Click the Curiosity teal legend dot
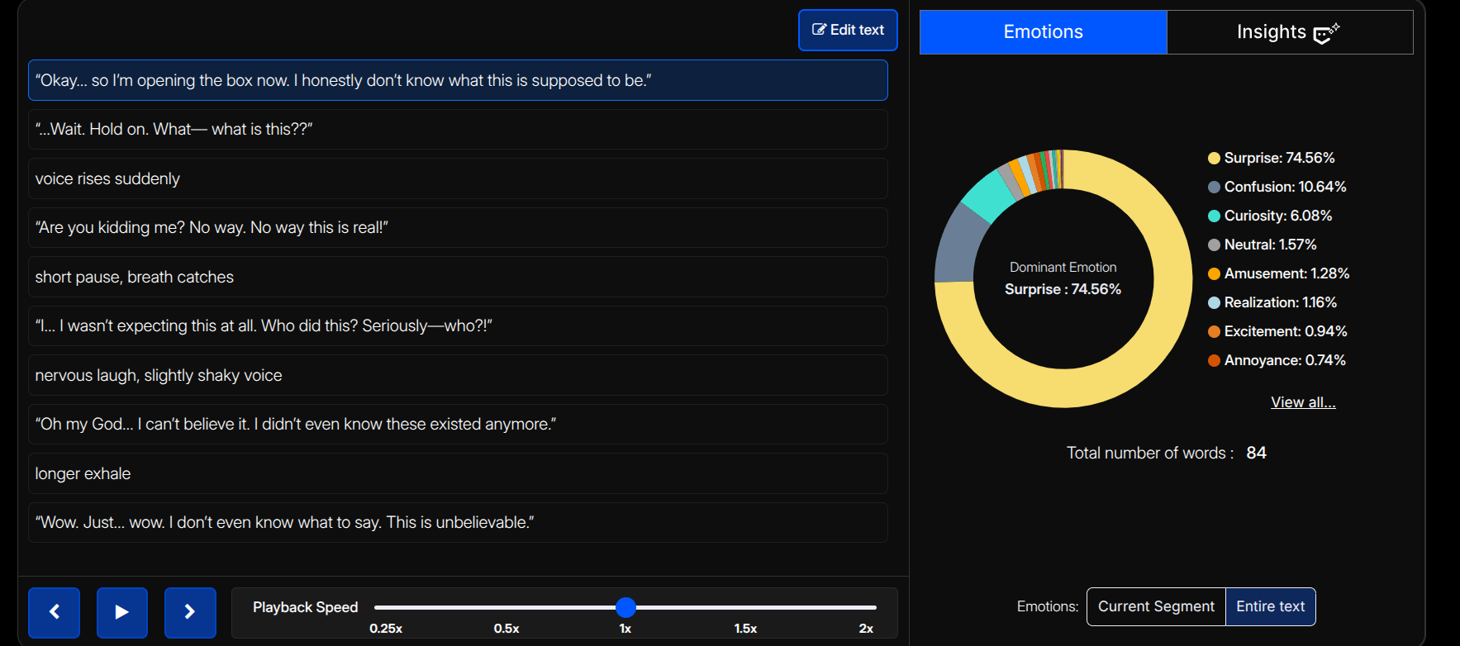The image size is (1460, 646). coord(1214,216)
